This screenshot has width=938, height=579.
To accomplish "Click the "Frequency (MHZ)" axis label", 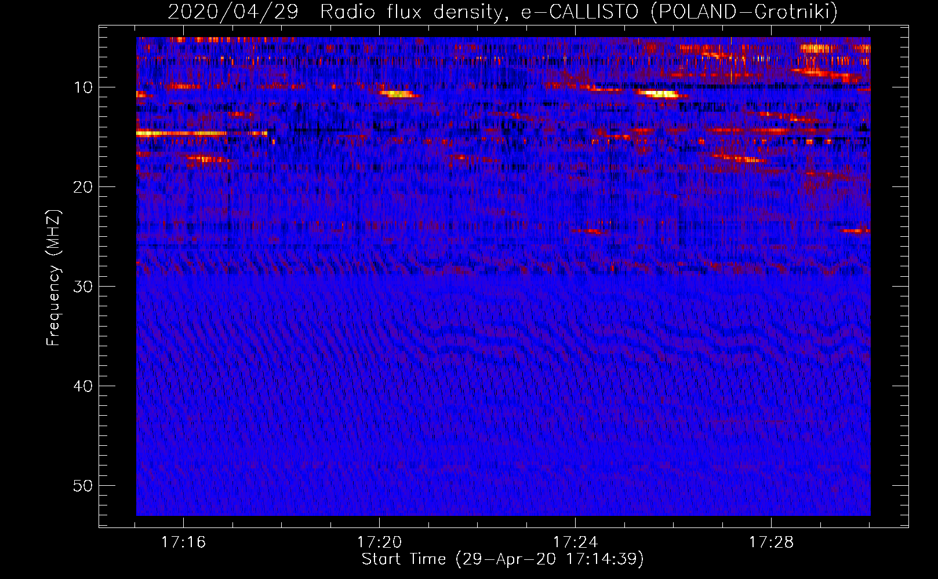I will [x=53, y=278].
